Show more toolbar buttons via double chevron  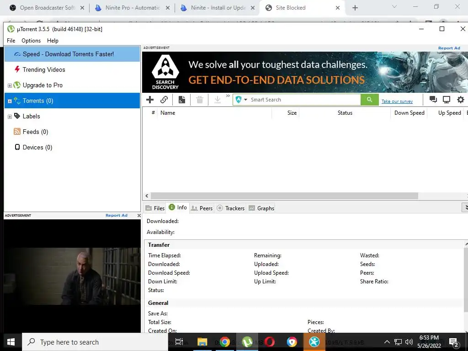228,96
